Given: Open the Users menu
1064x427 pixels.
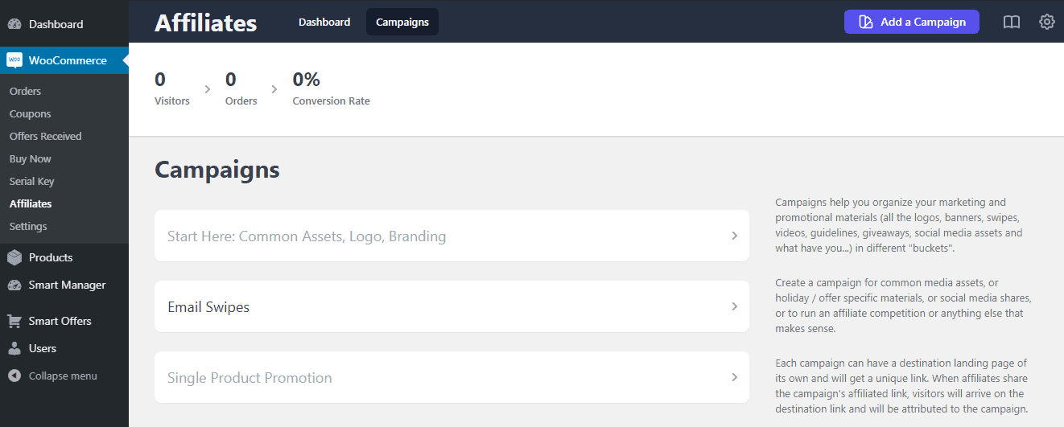Looking at the screenshot, I should point(64,348).
